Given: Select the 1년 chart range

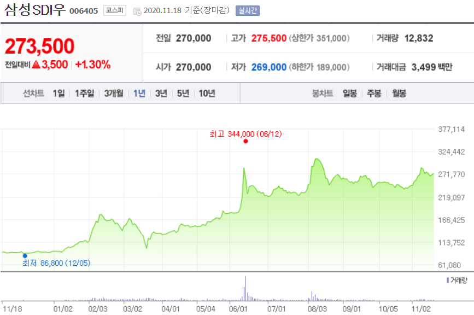Looking at the screenshot, I should click(139, 94).
